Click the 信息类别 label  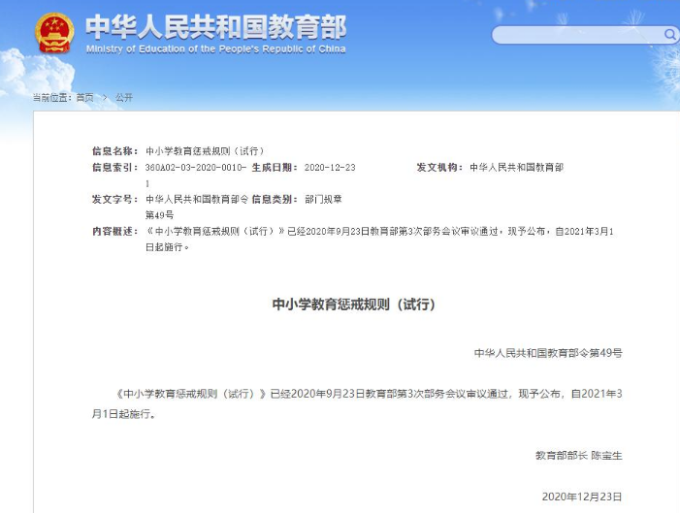click(275, 199)
